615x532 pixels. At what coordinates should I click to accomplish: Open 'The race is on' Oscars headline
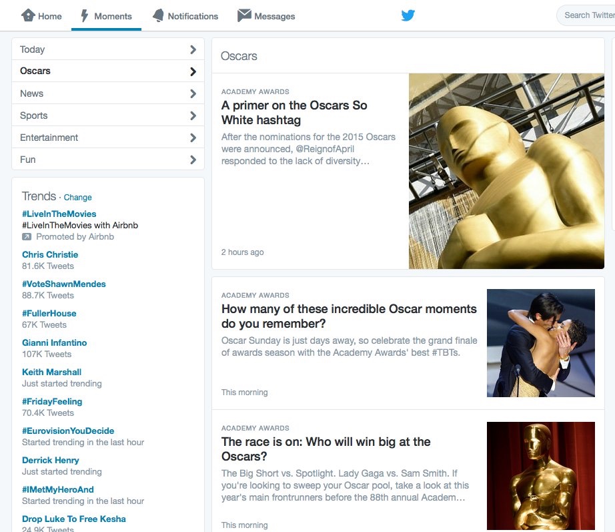coord(326,449)
